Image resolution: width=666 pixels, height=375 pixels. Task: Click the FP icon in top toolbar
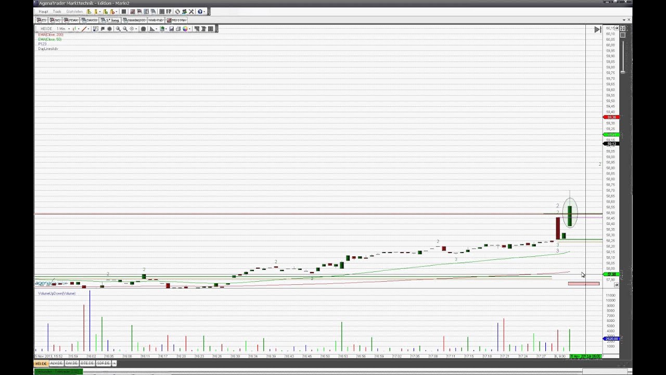click(169, 11)
